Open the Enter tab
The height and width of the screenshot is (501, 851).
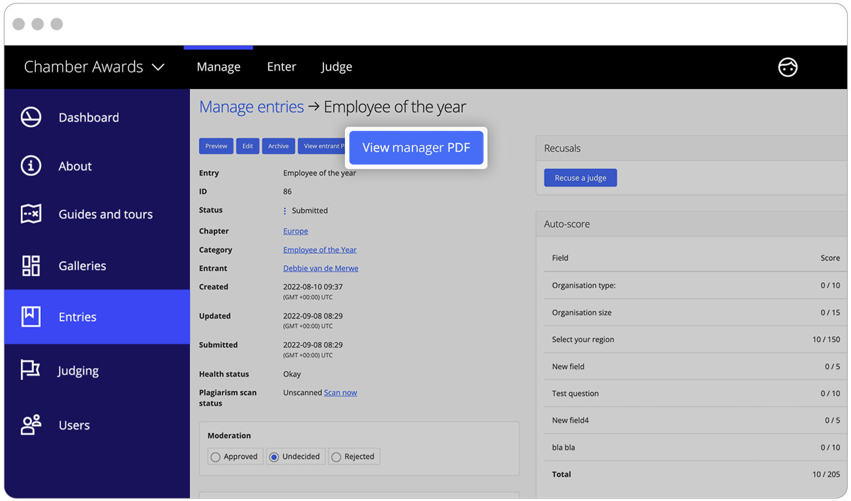point(281,67)
